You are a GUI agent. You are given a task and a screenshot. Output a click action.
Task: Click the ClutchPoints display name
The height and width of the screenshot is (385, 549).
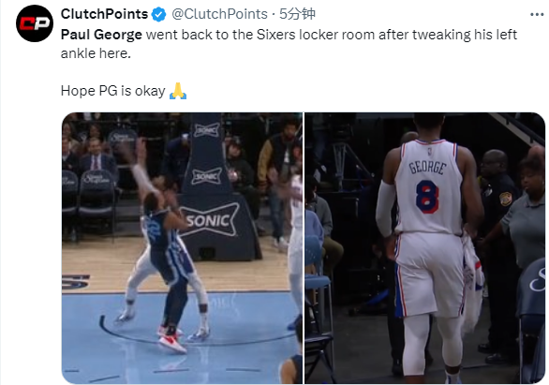click(104, 14)
